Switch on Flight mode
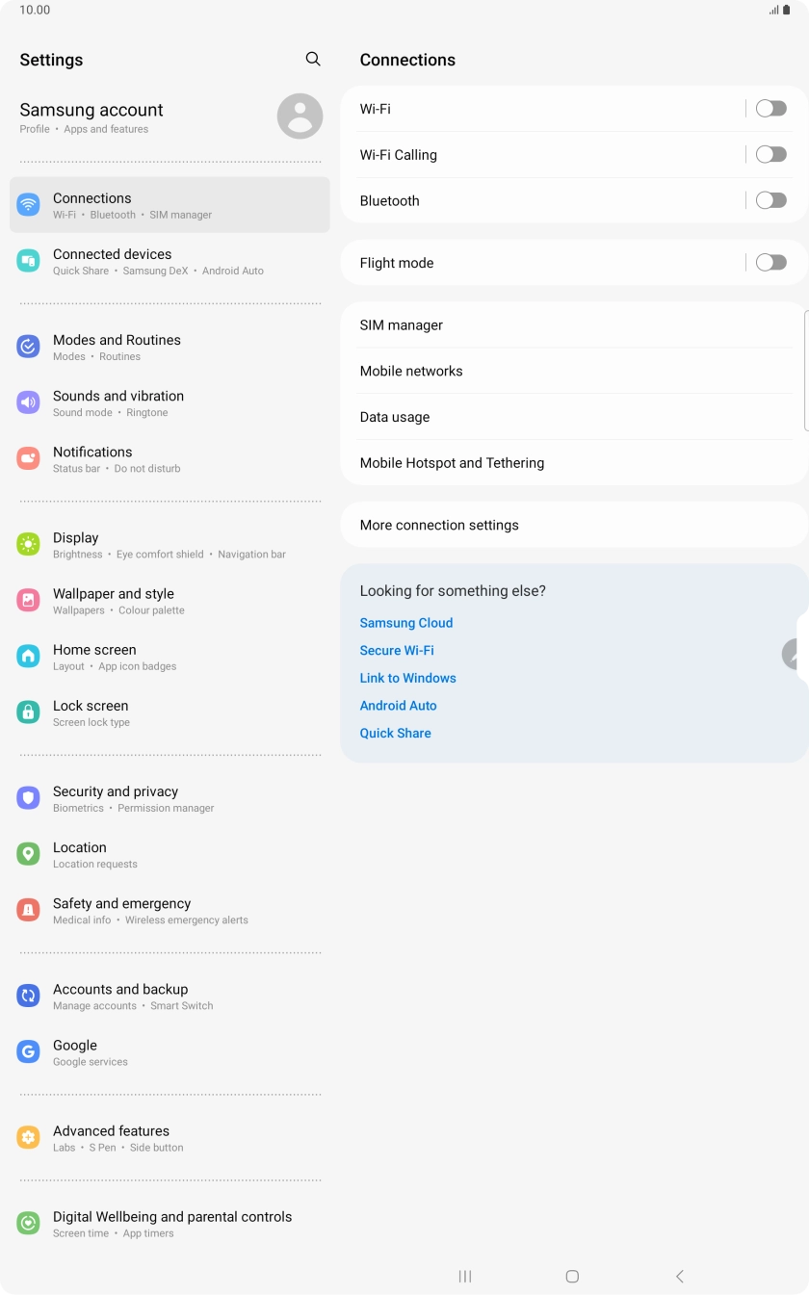The width and height of the screenshot is (809, 1295). pyautogui.click(x=770, y=262)
